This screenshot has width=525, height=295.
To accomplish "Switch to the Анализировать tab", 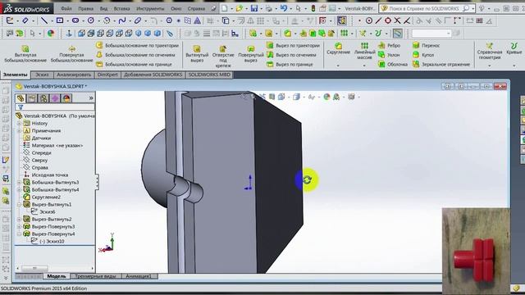I will 74,75.
